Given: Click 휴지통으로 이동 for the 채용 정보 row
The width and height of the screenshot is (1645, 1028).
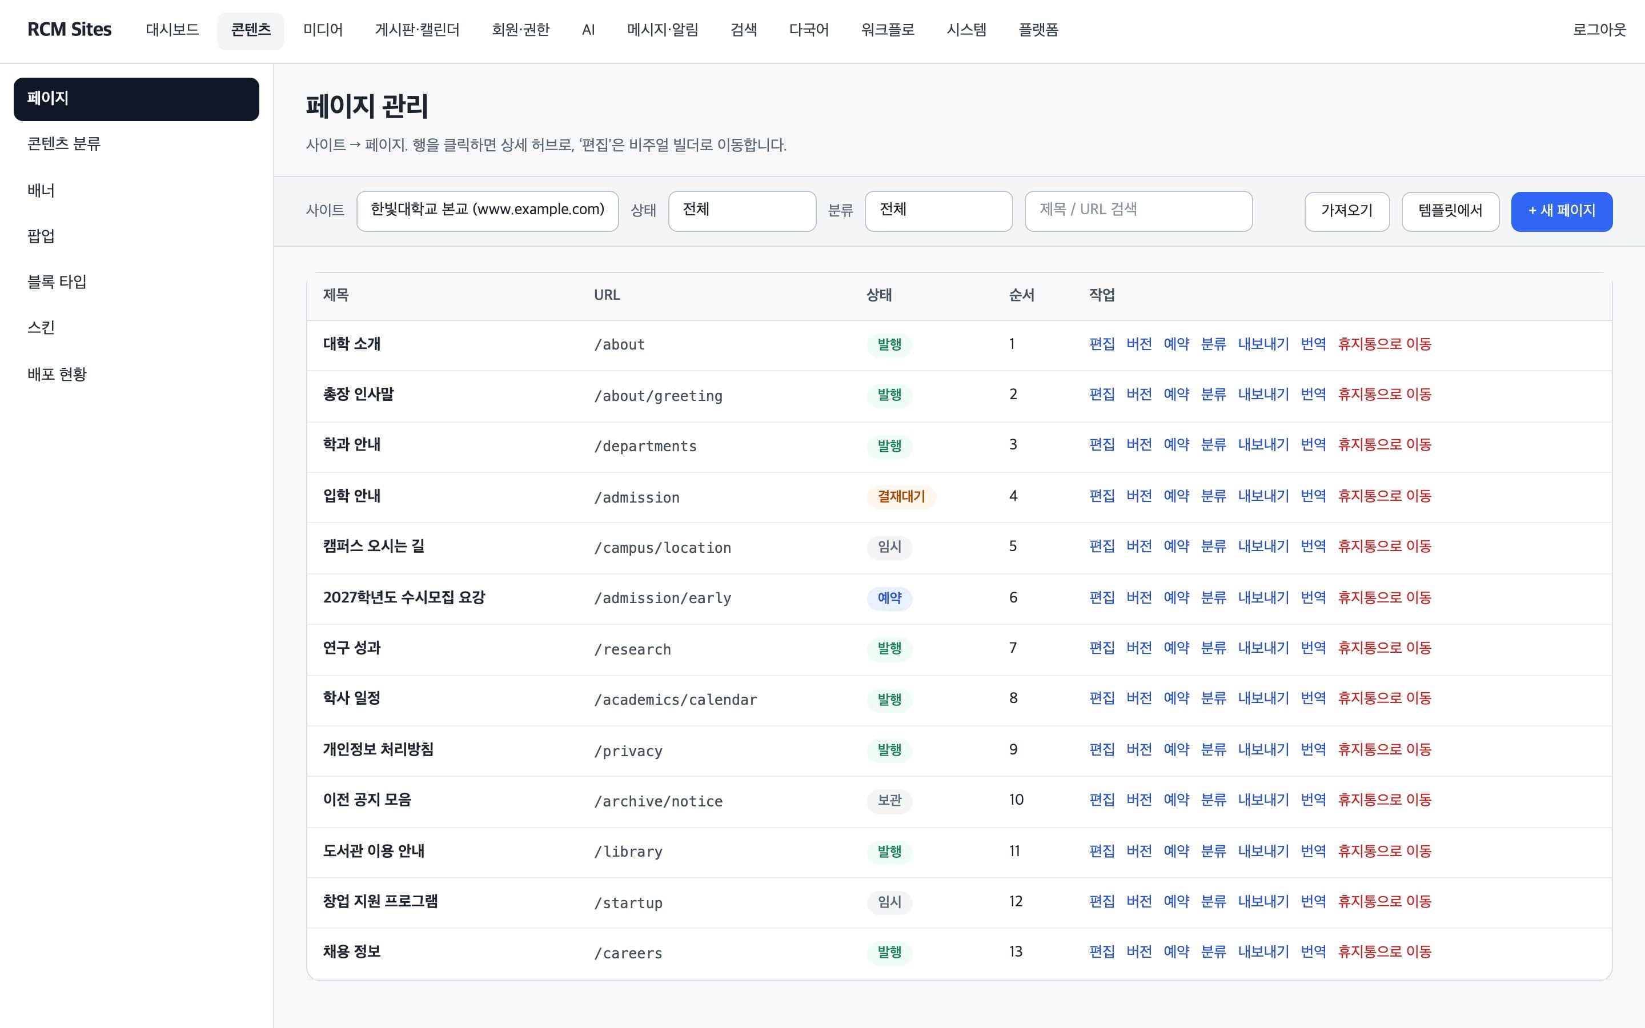Looking at the screenshot, I should [1384, 952].
